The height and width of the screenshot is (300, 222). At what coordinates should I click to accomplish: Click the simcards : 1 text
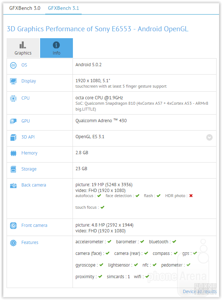pos(118,277)
